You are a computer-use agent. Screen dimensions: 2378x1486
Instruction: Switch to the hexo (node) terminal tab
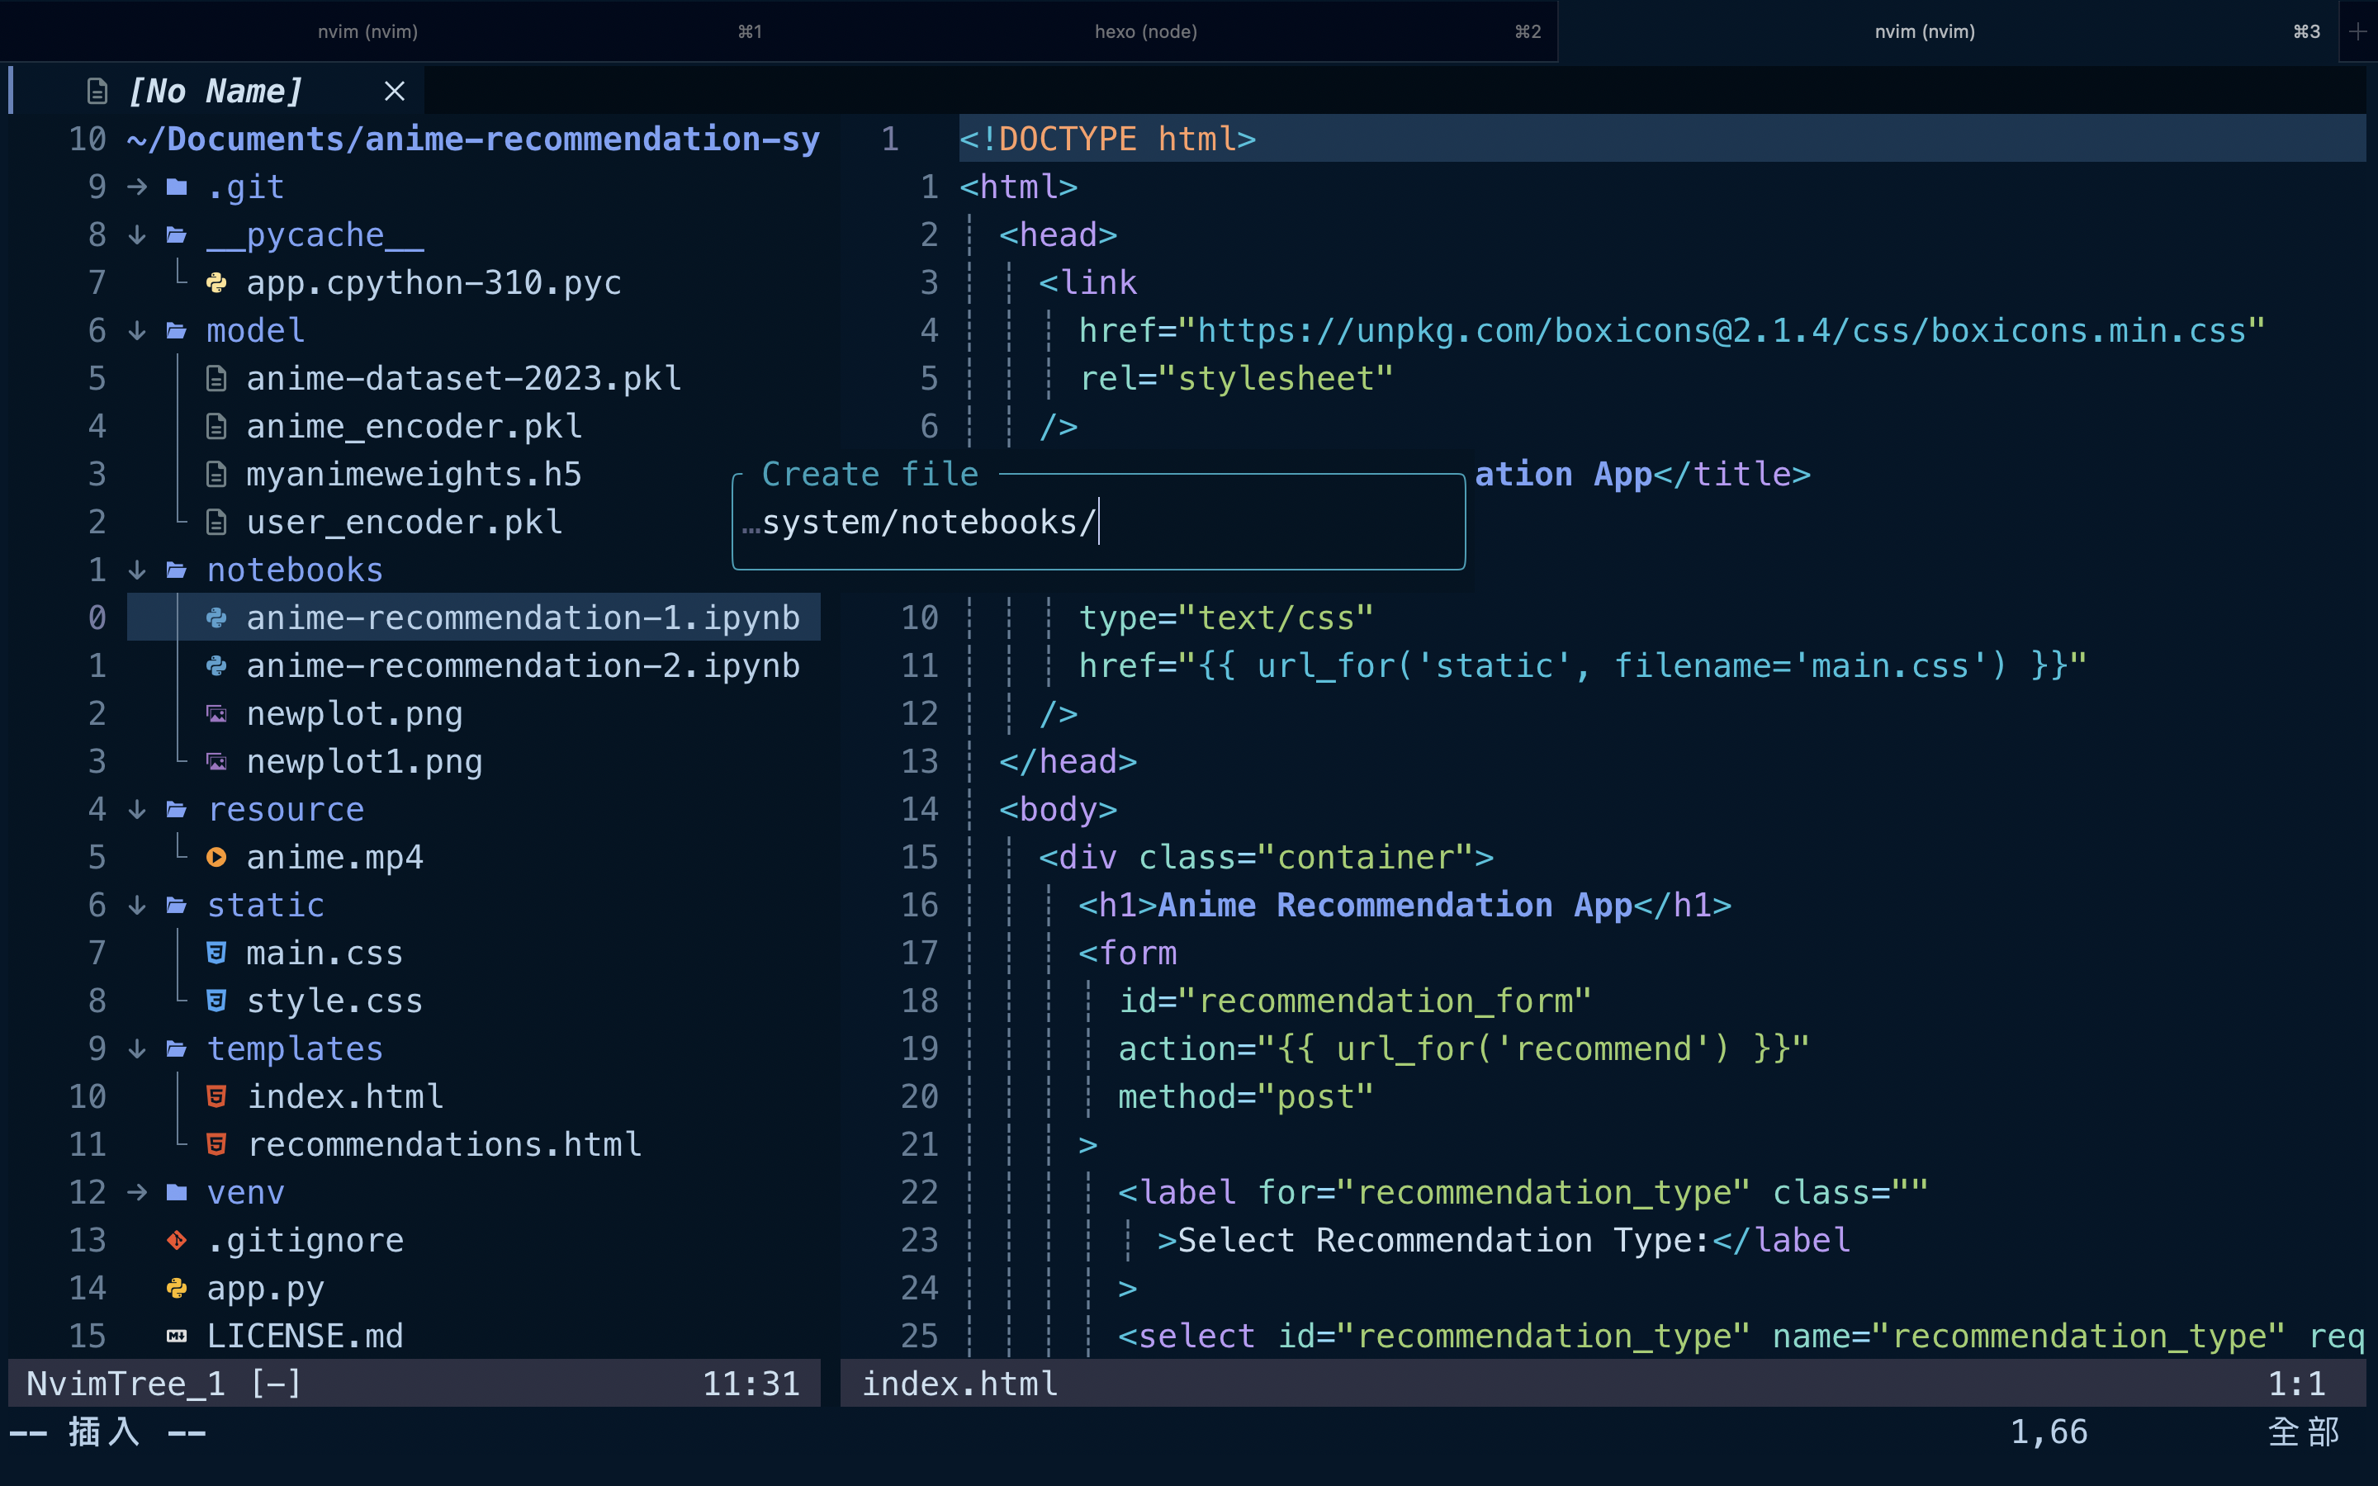click(x=1146, y=31)
